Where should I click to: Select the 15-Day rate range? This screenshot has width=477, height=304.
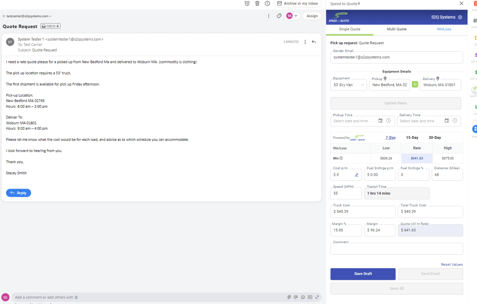(412, 138)
